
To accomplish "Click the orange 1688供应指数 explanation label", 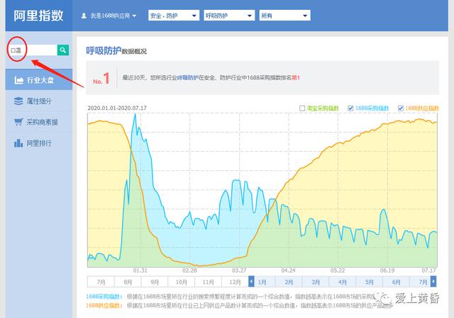I will click(104, 305).
